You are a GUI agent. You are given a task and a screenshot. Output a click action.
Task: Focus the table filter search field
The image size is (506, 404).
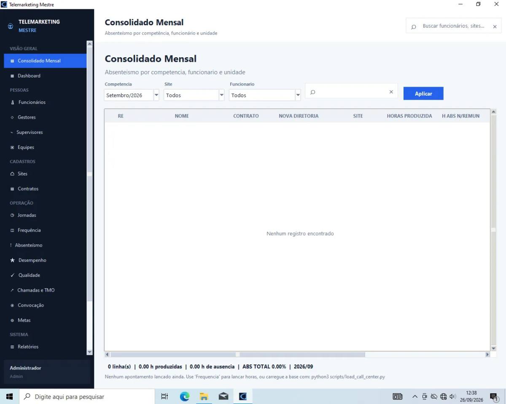tap(352, 92)
